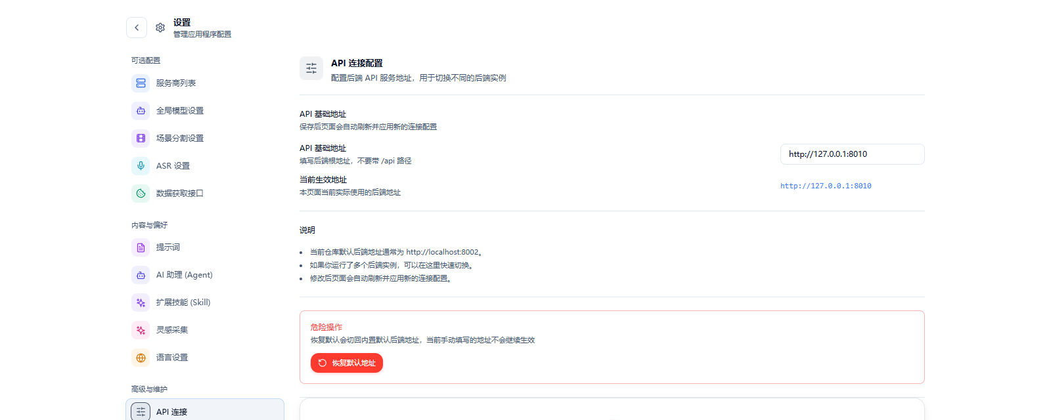This screenshot has width=1051, height=420.
Task: Click the 高级与维护 section label
Action: (x=150, y=389)
